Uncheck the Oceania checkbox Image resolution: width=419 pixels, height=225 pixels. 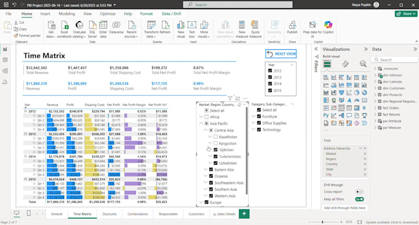(x=211, y=176)
